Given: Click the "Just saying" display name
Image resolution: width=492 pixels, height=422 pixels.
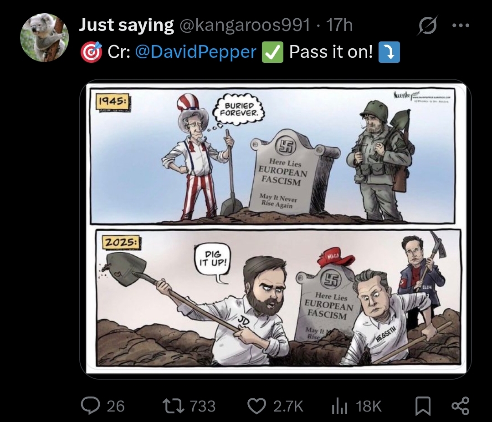Looking at the screenshot, I should [x=126, y=25].
